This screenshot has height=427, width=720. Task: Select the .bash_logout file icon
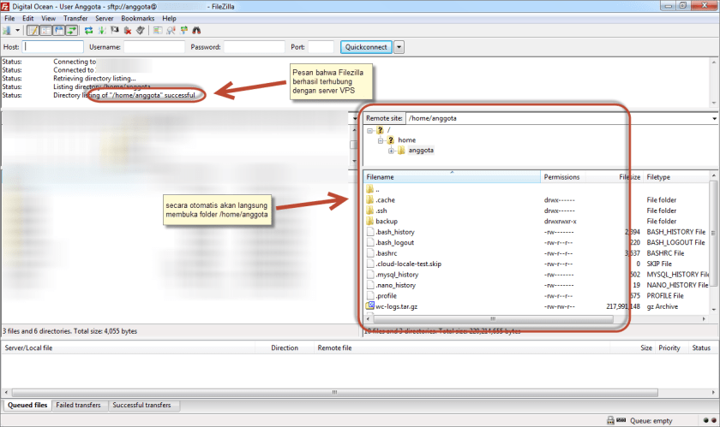[370, 242]
